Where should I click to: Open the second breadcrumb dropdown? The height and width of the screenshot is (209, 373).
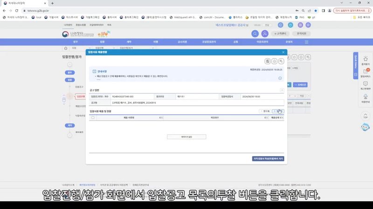[x=105, y=48]
